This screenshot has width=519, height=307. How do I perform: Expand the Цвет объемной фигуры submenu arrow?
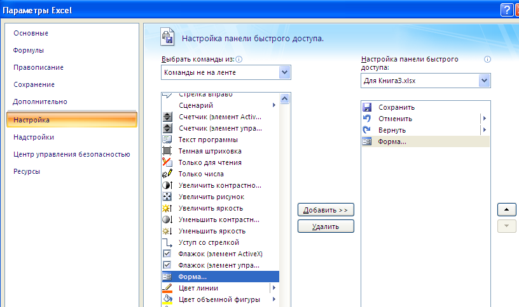(274, 299)
